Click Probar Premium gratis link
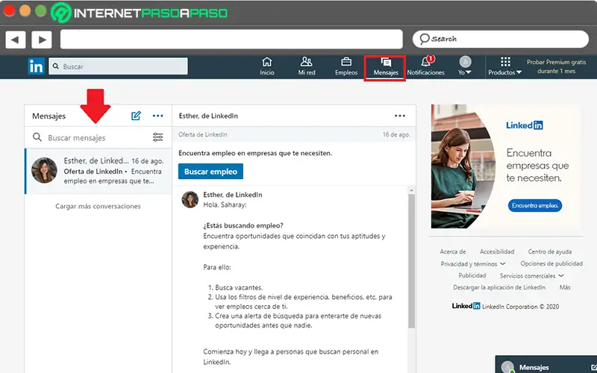 click(556, 66)
